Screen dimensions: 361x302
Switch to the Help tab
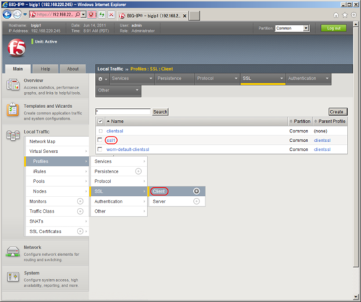[45, 69]
